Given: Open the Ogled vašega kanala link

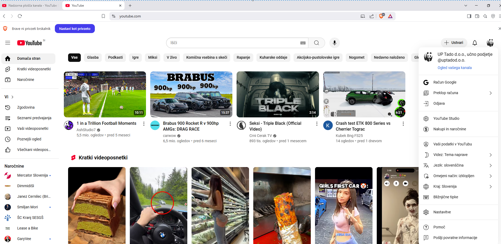Looking at the screenshot, I should tap(454, 68).
